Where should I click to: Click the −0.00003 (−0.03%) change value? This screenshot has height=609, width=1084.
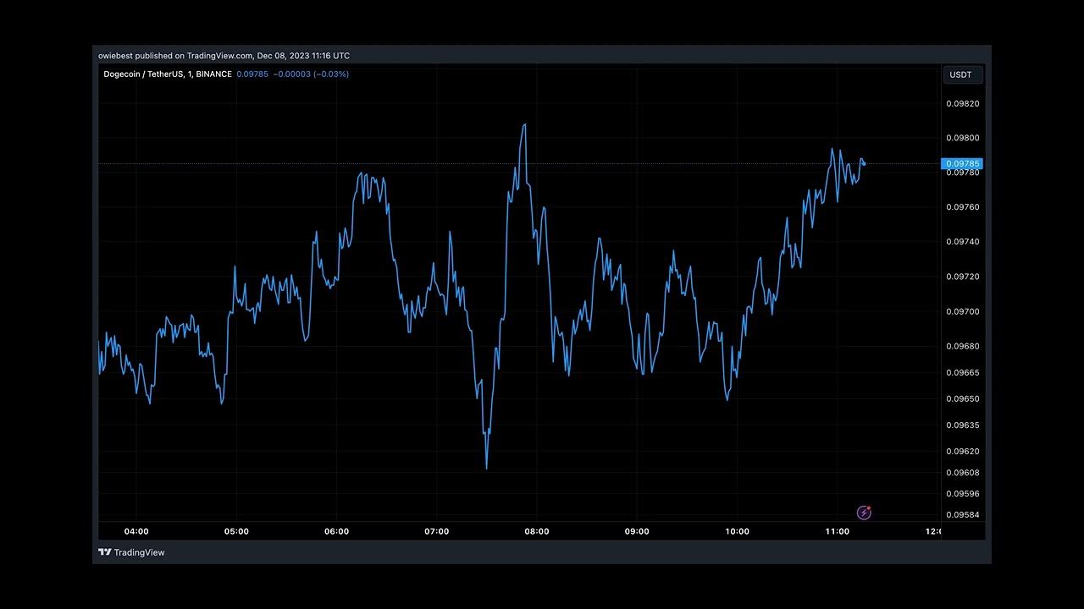pyautogui.click(x=311, y=74)
